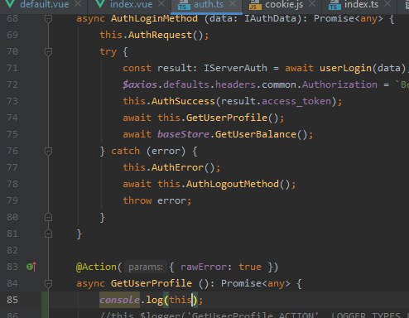Collapse the catch block fold marker on line 76

(x=48, y=151)
